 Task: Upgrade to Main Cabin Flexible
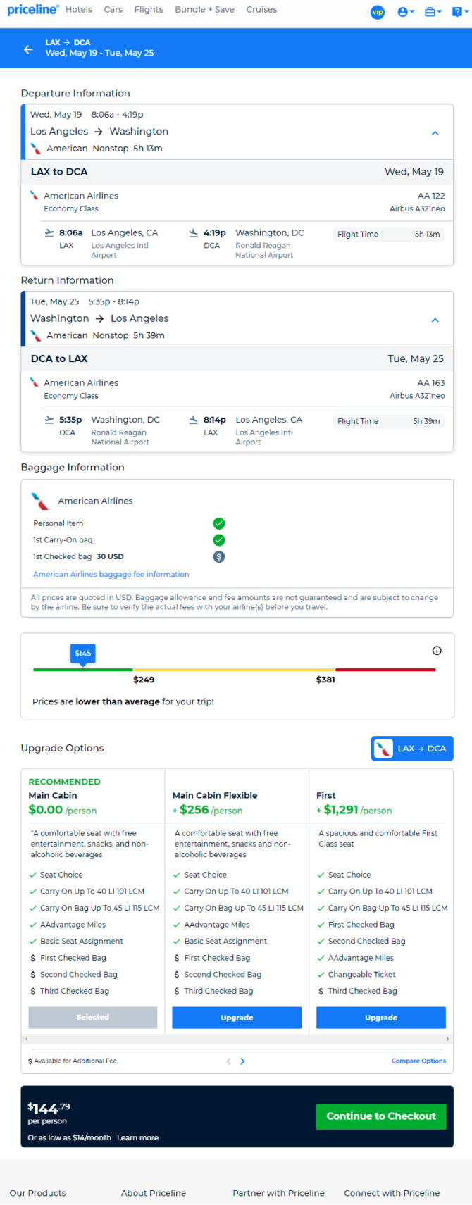[237, 1018]
